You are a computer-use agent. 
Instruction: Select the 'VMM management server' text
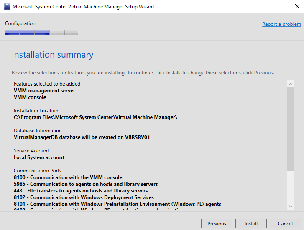tap(44, 91)
